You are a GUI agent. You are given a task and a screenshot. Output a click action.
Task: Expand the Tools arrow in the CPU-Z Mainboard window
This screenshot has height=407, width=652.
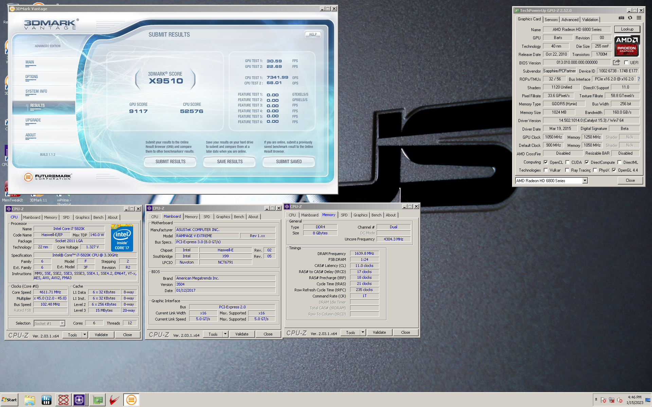pyautogui.click(x=225, y=334)
